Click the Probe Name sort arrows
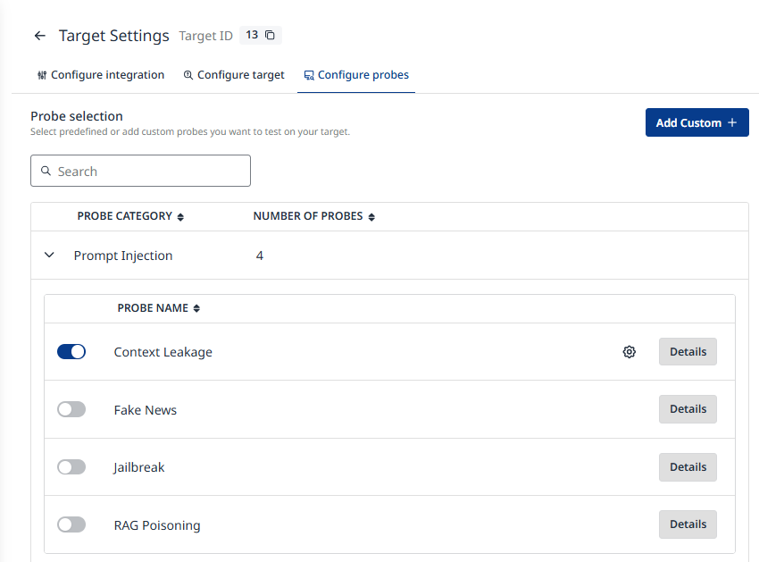Viewport: 759px width, 562px height. 196,308
